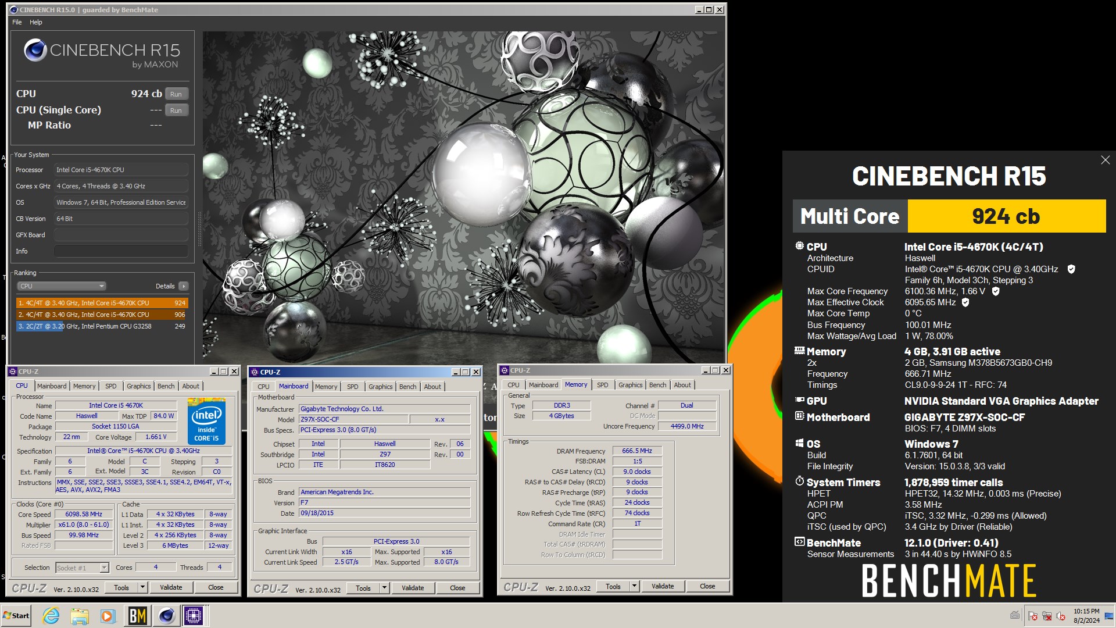Click the BIOS Date 09/18/2015 field
This screenshot has width=1116, height=628.
tap(384, 513)
